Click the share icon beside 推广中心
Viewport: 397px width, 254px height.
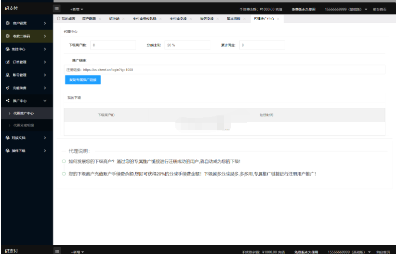8,101
